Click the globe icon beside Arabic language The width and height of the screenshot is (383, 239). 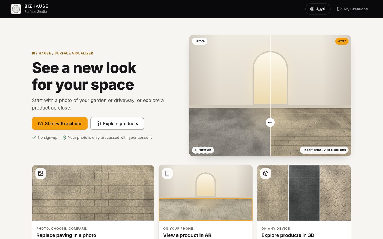tap(312, 9)
